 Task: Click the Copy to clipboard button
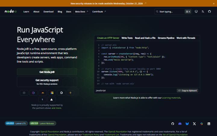coord(187,90)
